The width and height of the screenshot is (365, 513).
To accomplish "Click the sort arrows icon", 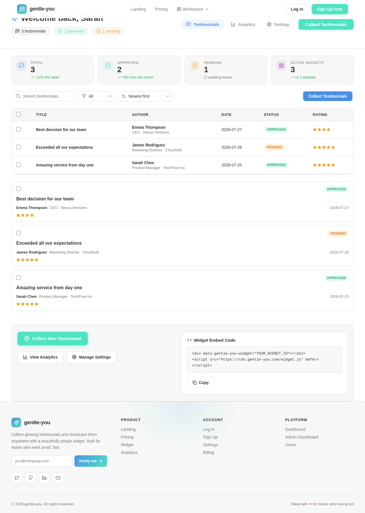I will (x=124, y=96).
